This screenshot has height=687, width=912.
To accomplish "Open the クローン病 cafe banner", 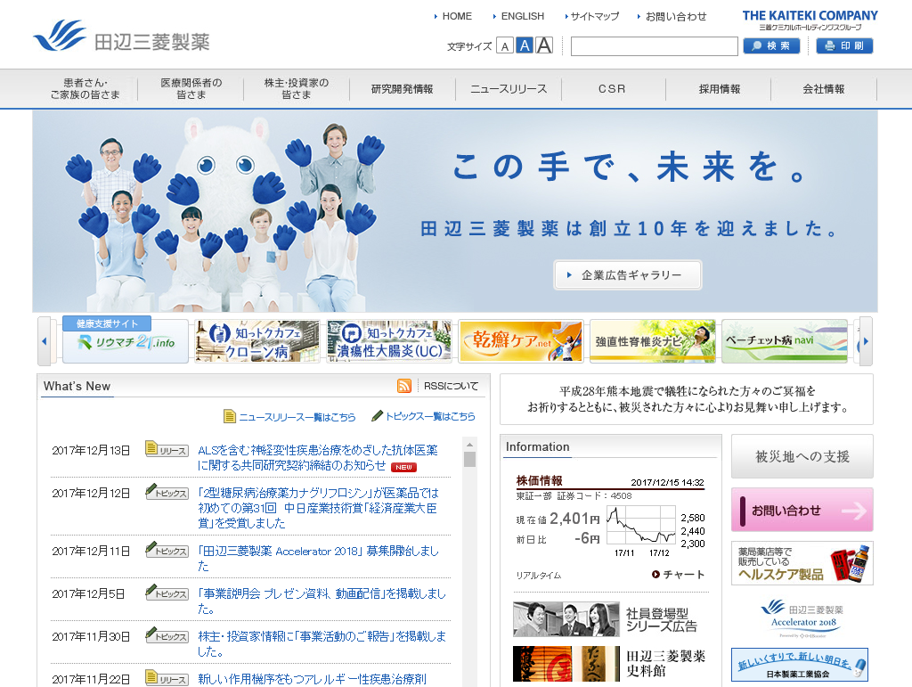I will [257, 341].
